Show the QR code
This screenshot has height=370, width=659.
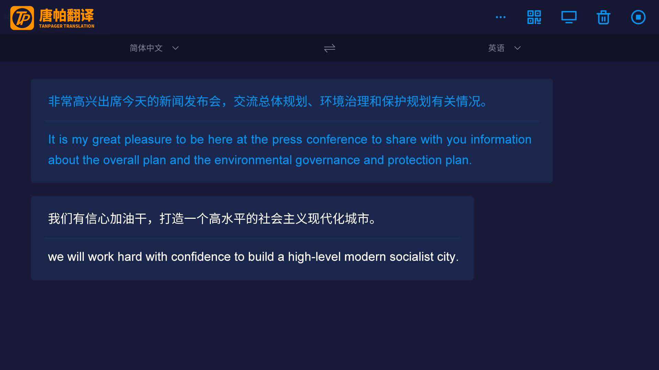(x=534, y=17)
